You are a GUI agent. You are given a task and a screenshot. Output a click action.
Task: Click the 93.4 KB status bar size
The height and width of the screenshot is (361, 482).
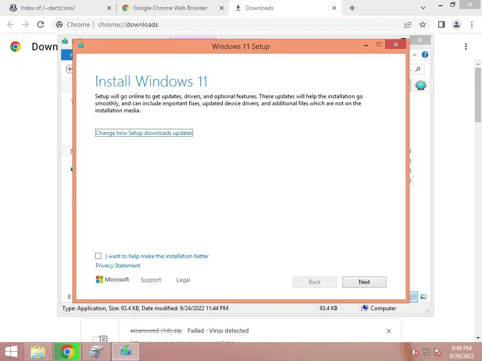328,308
